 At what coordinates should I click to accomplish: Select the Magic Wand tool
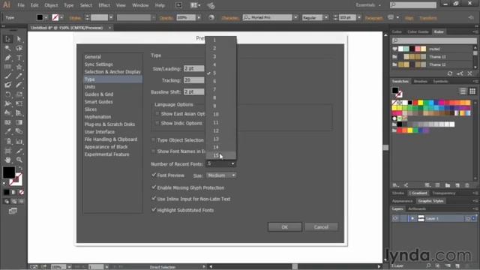[x=8, y=48]
